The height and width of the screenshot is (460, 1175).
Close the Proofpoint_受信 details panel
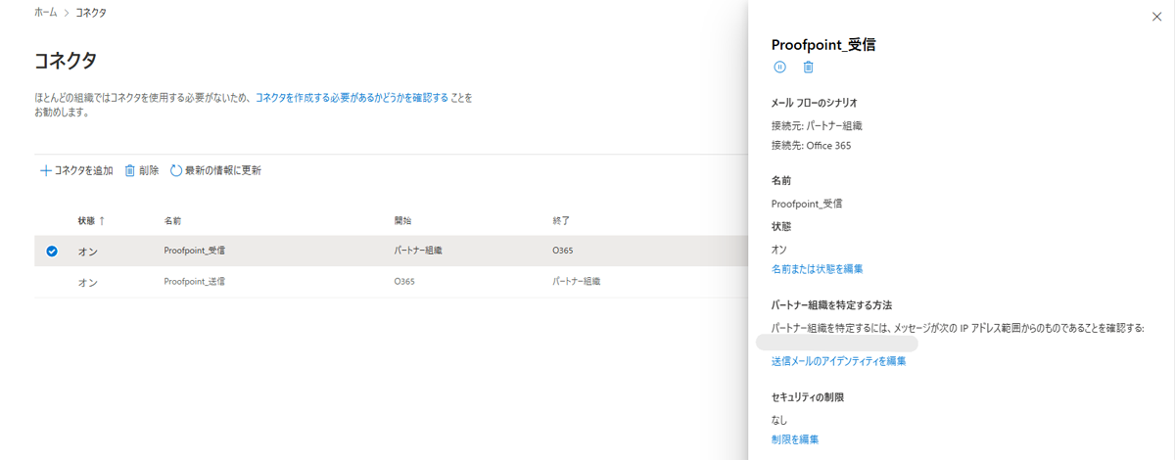coord(1156,17)
